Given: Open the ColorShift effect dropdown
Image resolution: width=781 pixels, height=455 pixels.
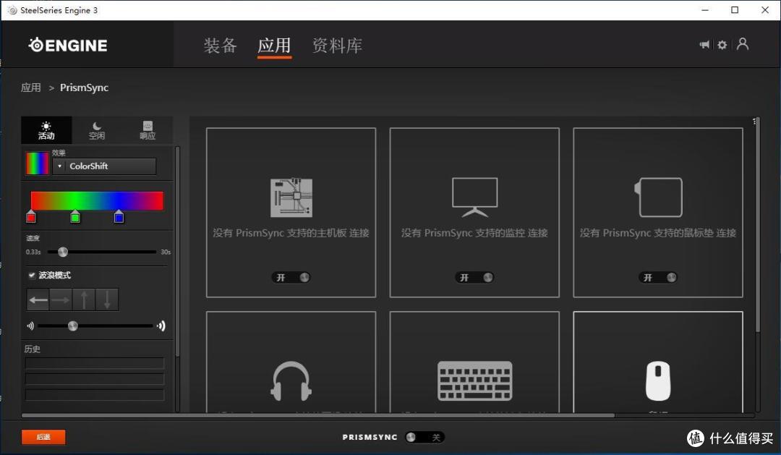Looking at the screenshot, I should click(105, 166).
